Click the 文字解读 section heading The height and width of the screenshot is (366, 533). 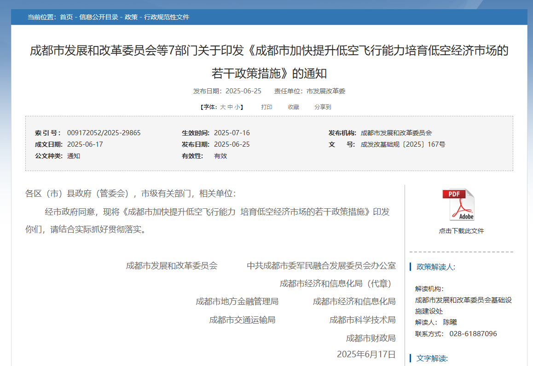432,358
